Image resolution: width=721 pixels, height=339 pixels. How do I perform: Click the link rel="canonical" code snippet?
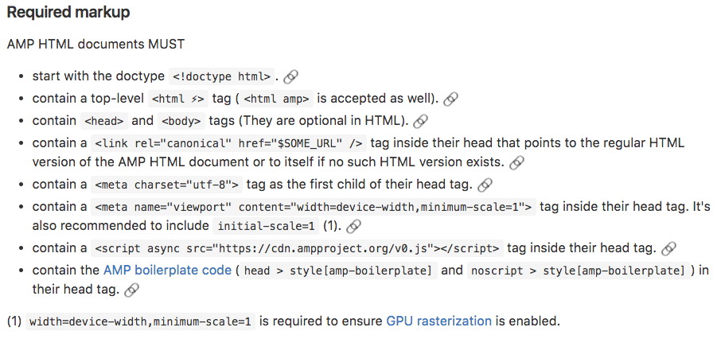pos(229,143)
